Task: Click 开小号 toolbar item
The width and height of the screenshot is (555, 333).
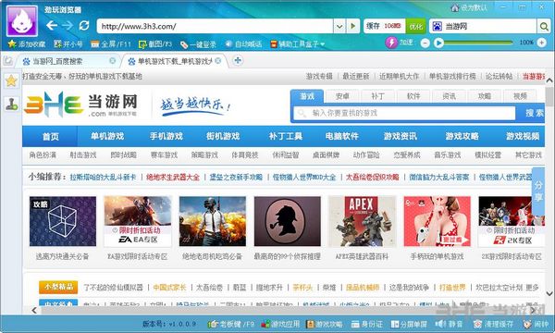Action: point(68,43)
